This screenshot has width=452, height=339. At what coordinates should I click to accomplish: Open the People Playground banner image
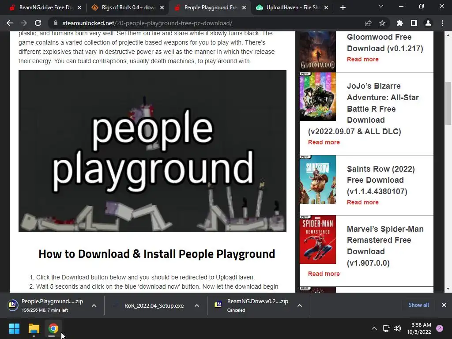coord(152,151)
